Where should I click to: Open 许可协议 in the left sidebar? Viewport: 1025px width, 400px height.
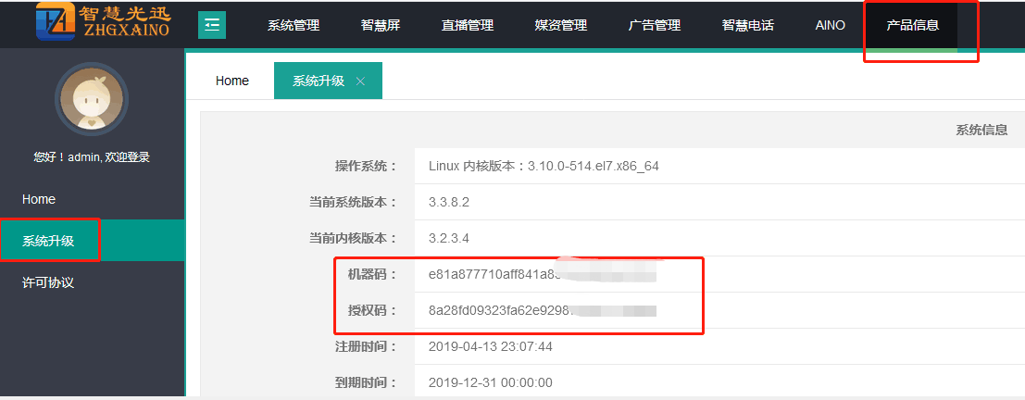pos(48,282)
